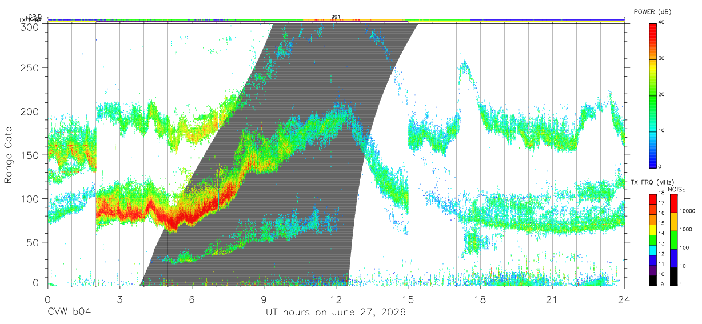Click the "40" label on the POWER scale
702x324 pixels.
661,23
